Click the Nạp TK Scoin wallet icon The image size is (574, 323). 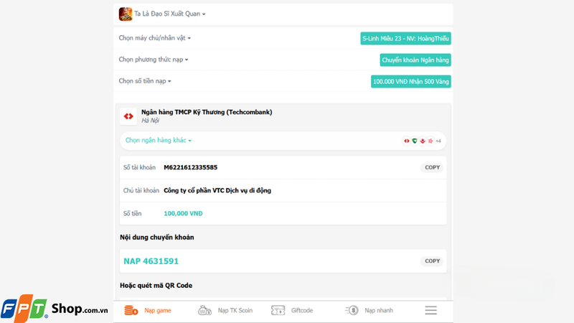(204, 311)
